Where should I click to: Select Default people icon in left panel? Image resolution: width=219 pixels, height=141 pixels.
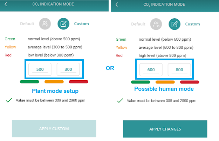coord(45,24)
